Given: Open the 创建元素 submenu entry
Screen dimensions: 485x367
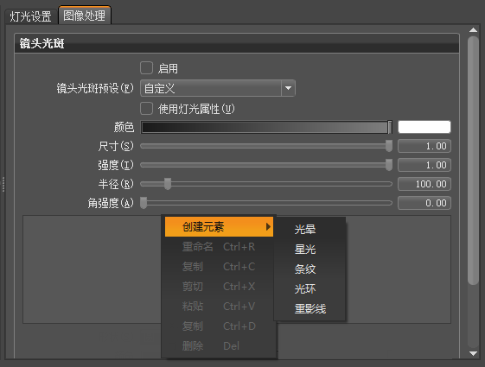Looking at the screenshot, I should tap(219, 227).
